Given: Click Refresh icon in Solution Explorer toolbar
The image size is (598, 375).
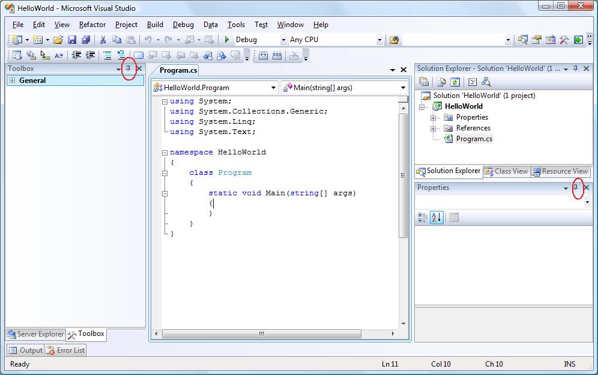Looking at the screenshot, I should point(455,82).
